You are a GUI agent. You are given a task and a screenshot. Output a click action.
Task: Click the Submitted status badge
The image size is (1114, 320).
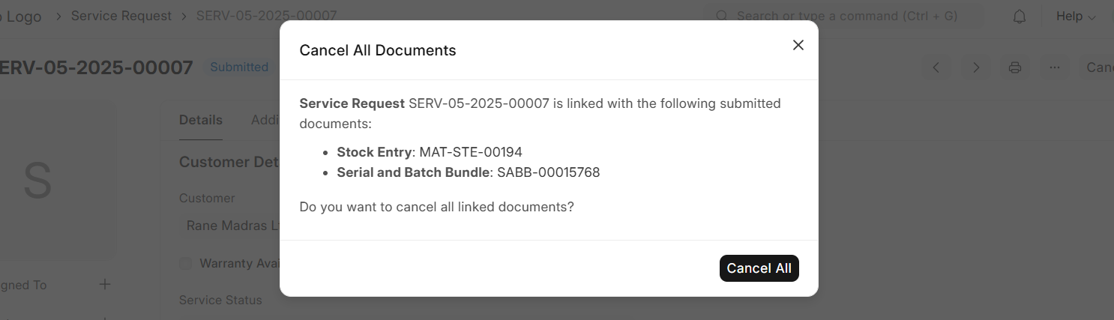(239, 67)
